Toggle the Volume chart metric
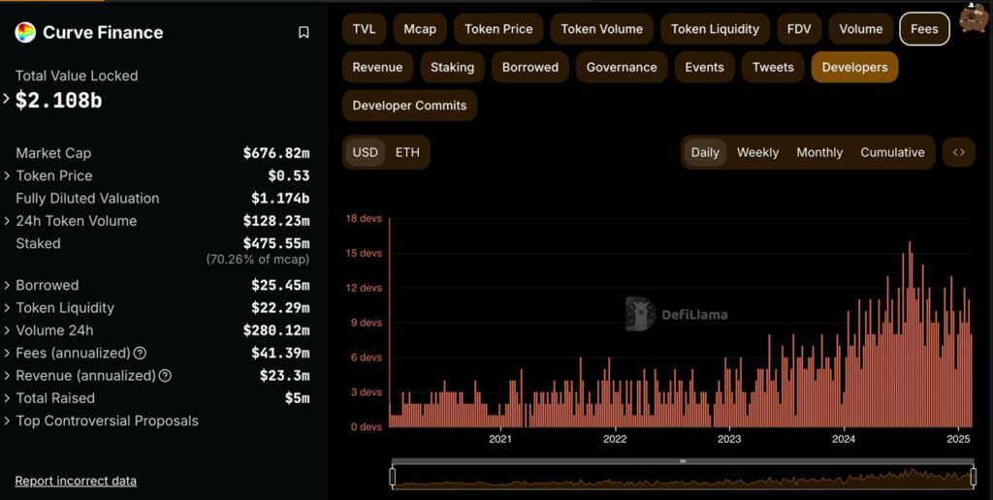993x500 pixels. [861, 29]
